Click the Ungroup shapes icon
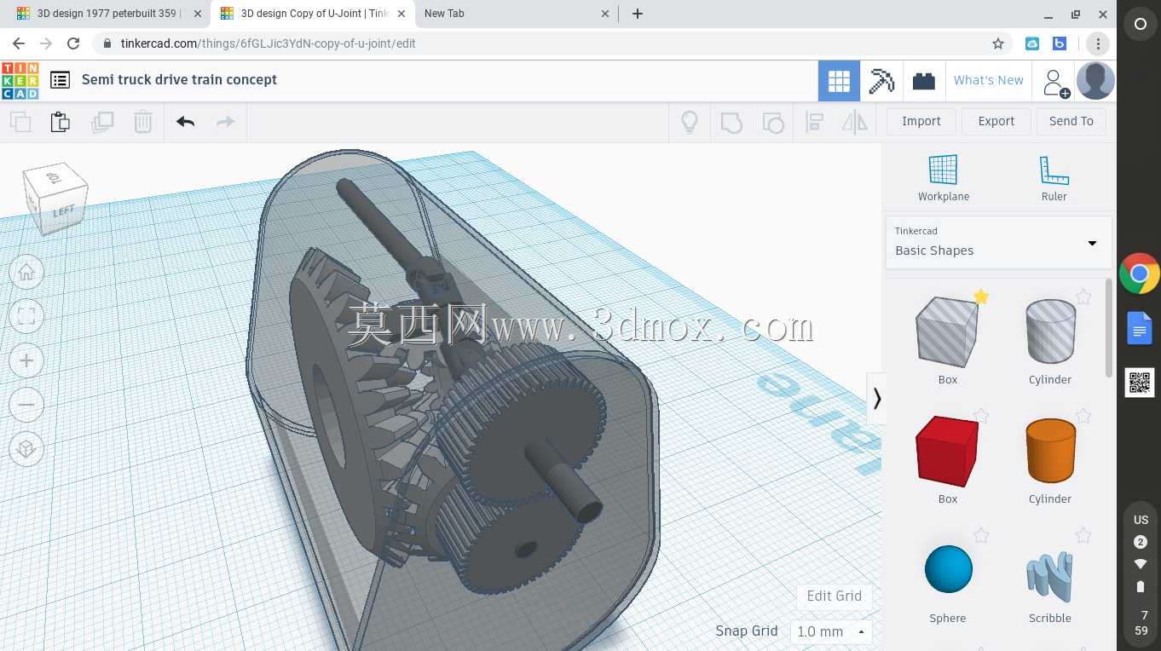Image resolution: width=1161 pixels, height=651 pixels. click(x=773, y=122)
